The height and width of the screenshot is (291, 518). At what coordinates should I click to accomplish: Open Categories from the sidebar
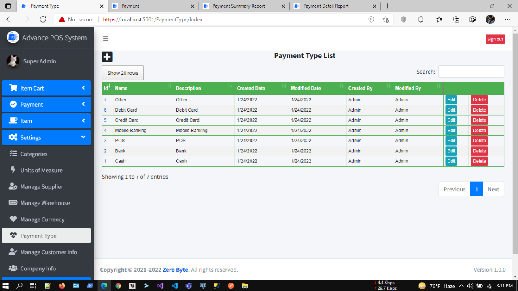[13, 154]
